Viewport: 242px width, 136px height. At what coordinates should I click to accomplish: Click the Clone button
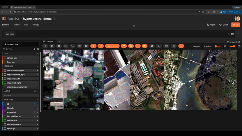(x=211, y=25)
